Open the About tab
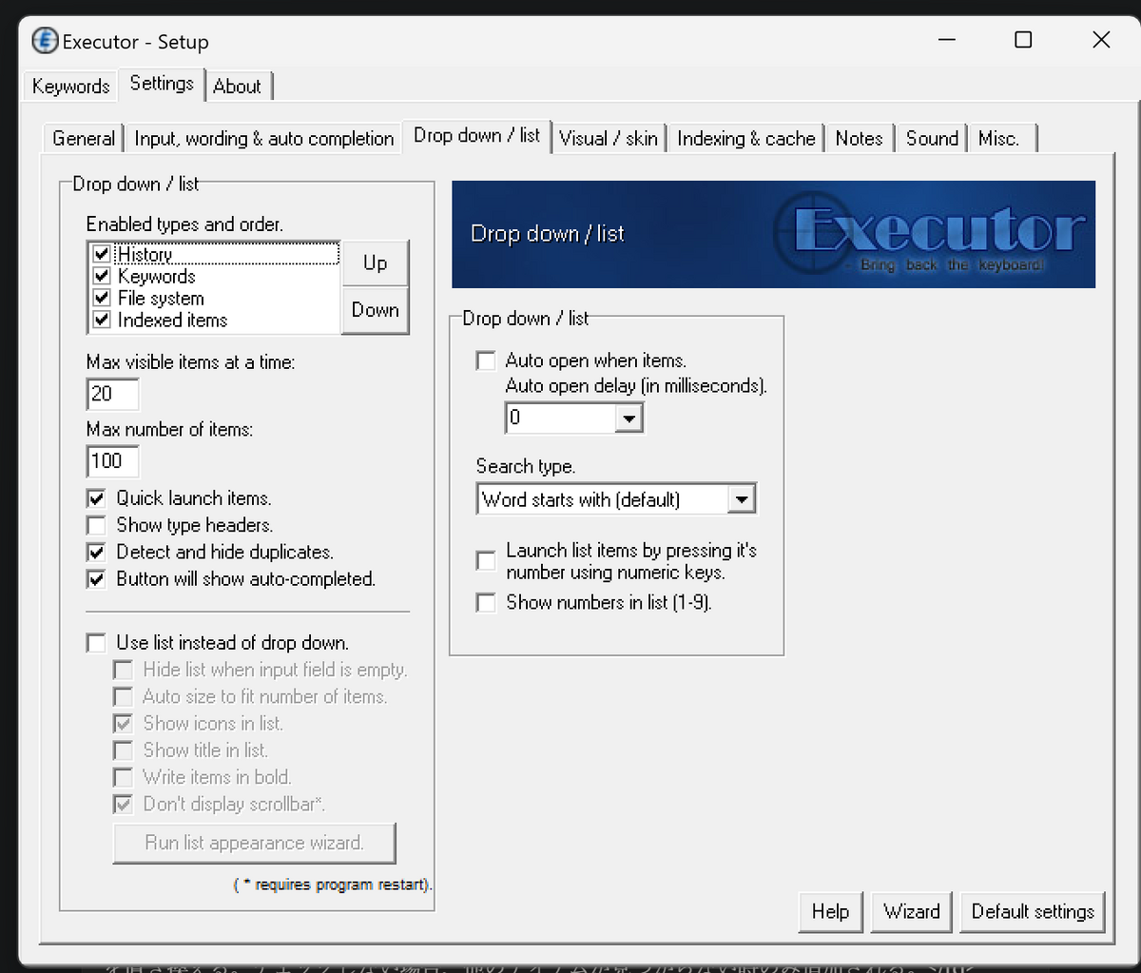1141x973 pixels. point(238,86)
